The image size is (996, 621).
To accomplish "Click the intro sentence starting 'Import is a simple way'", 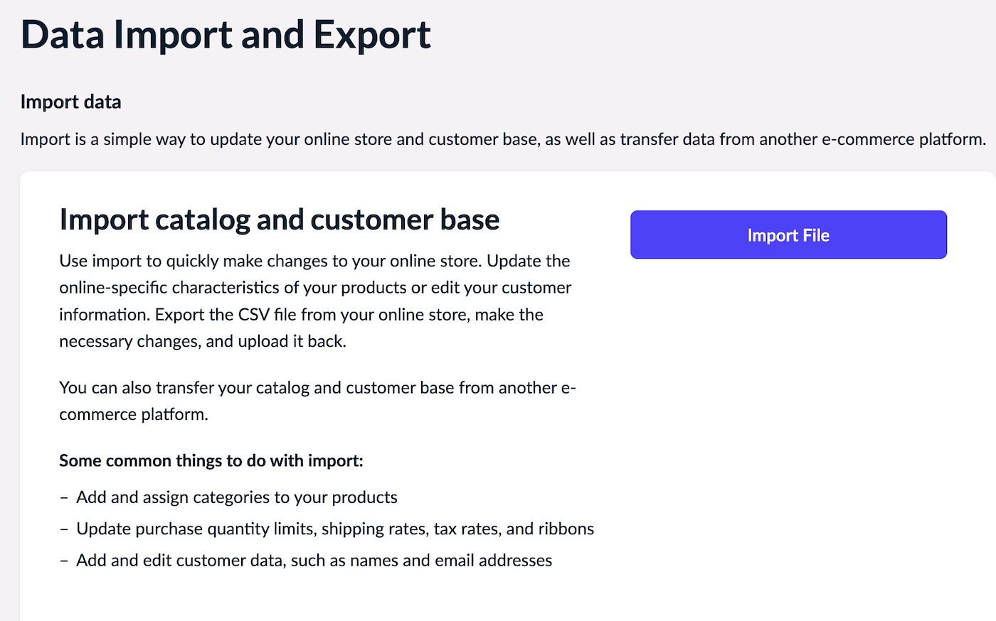I will tap(502, 139).
